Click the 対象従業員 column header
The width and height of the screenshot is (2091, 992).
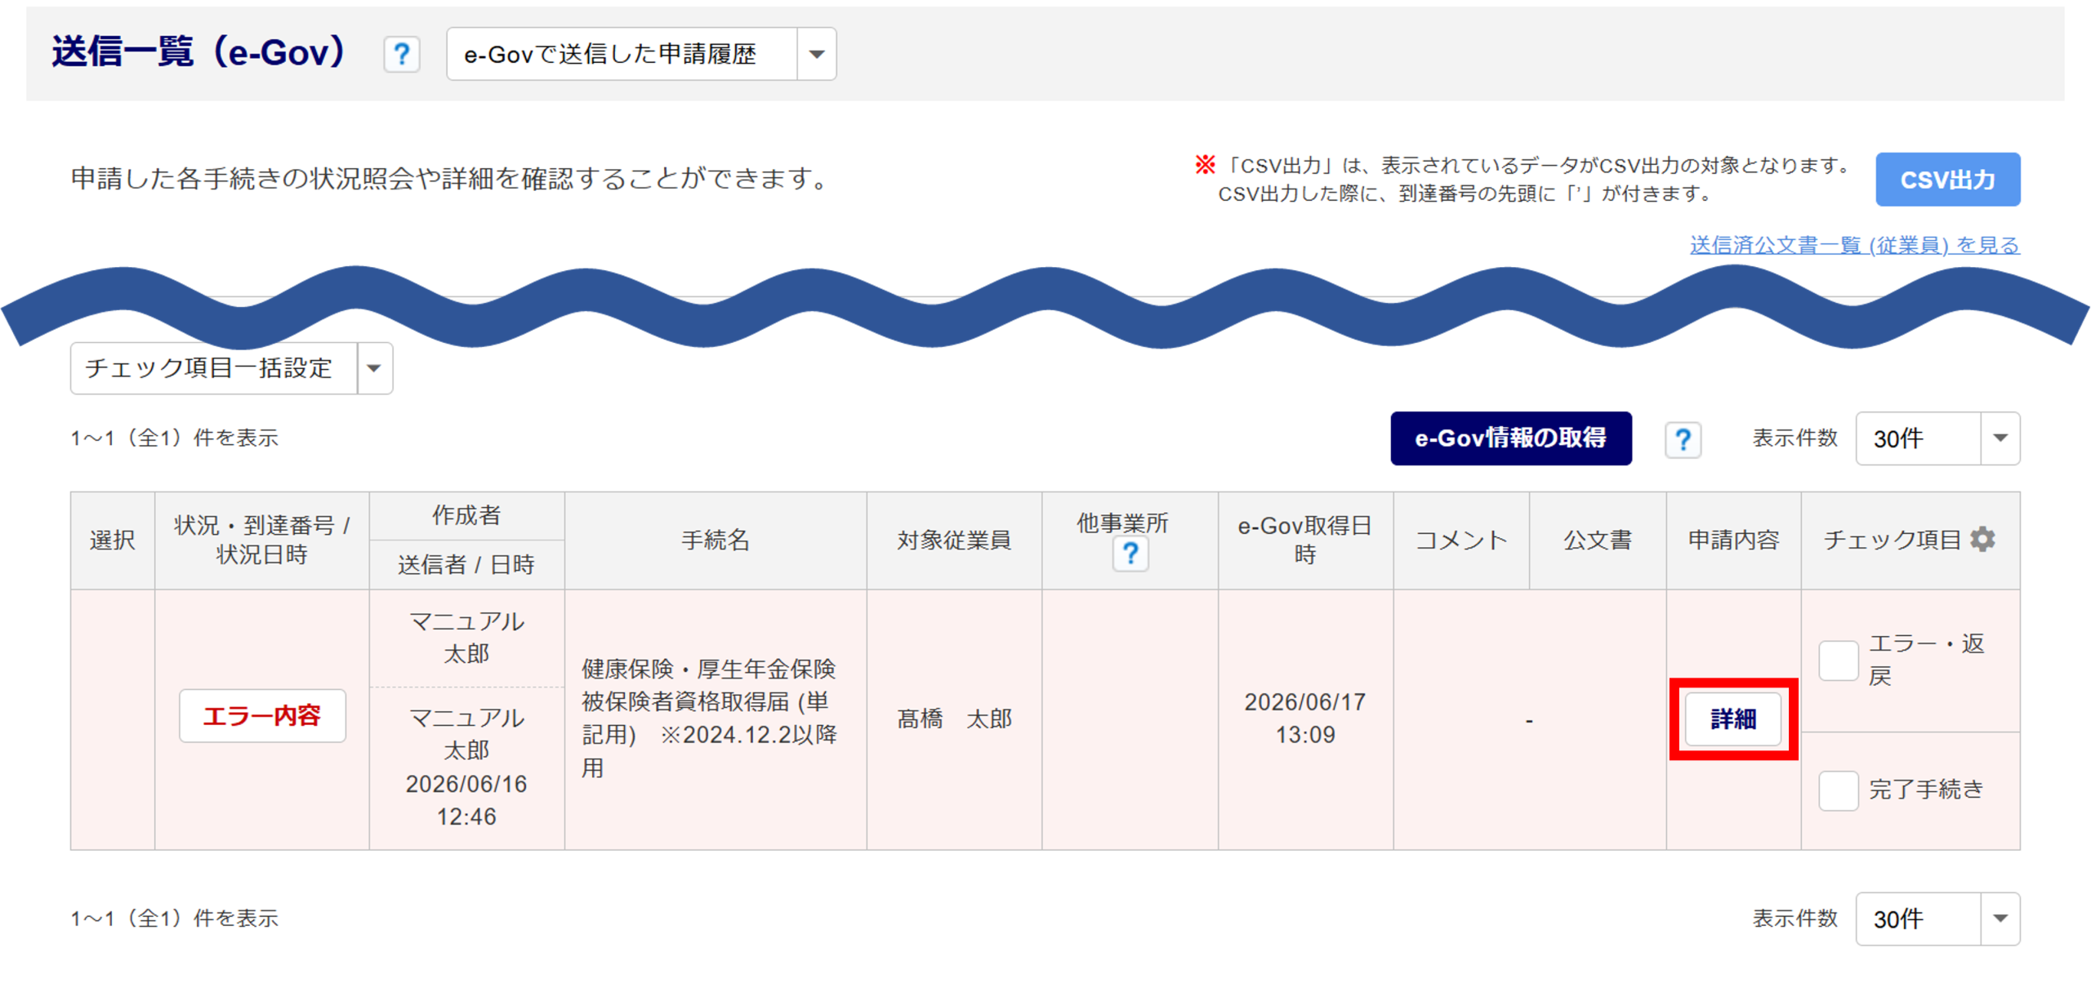click(953, 540)
